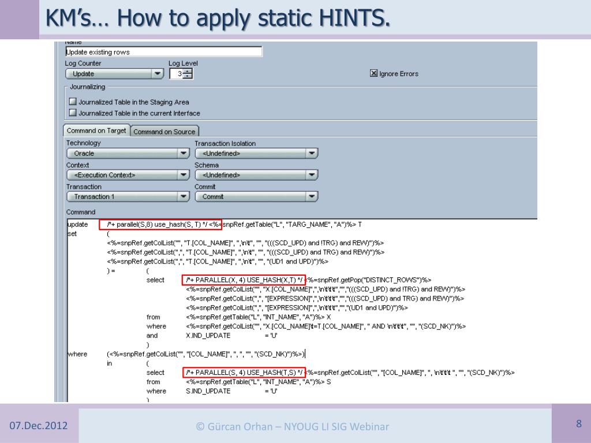Select the Command on Target tab
The width and height of the screenshot is (591, 443).
pos(96,131)
